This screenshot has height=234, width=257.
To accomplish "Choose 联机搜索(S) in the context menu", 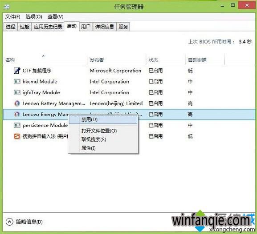I will pyautogui.click(x=94, y=139).
